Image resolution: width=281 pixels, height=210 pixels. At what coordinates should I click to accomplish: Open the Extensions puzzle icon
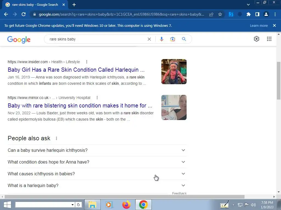pos(249,14)
